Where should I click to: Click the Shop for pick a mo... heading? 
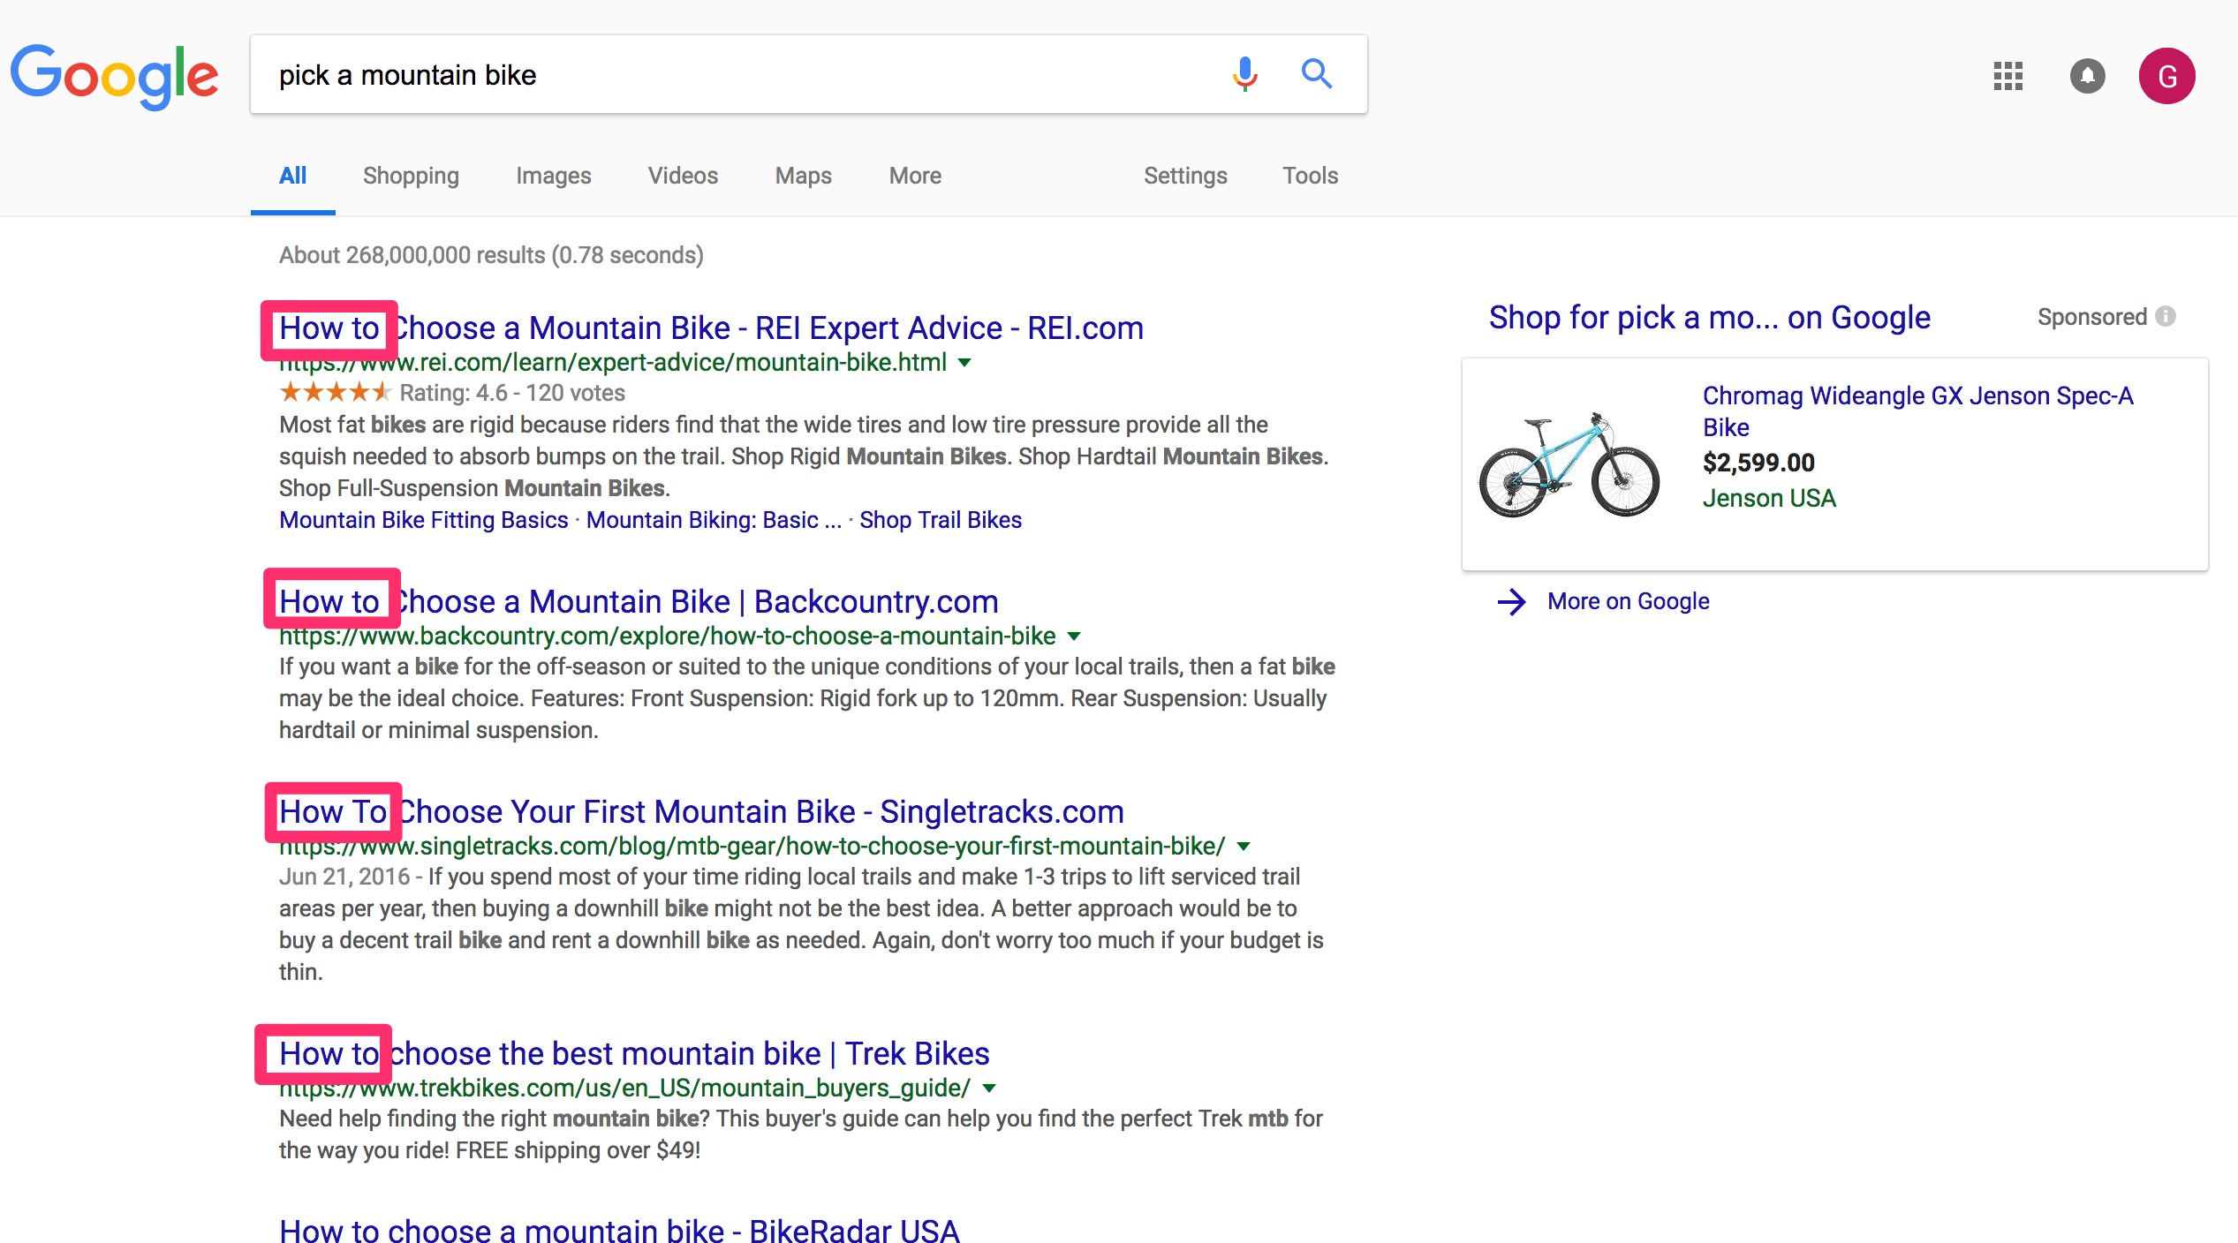click(1709, 317)
